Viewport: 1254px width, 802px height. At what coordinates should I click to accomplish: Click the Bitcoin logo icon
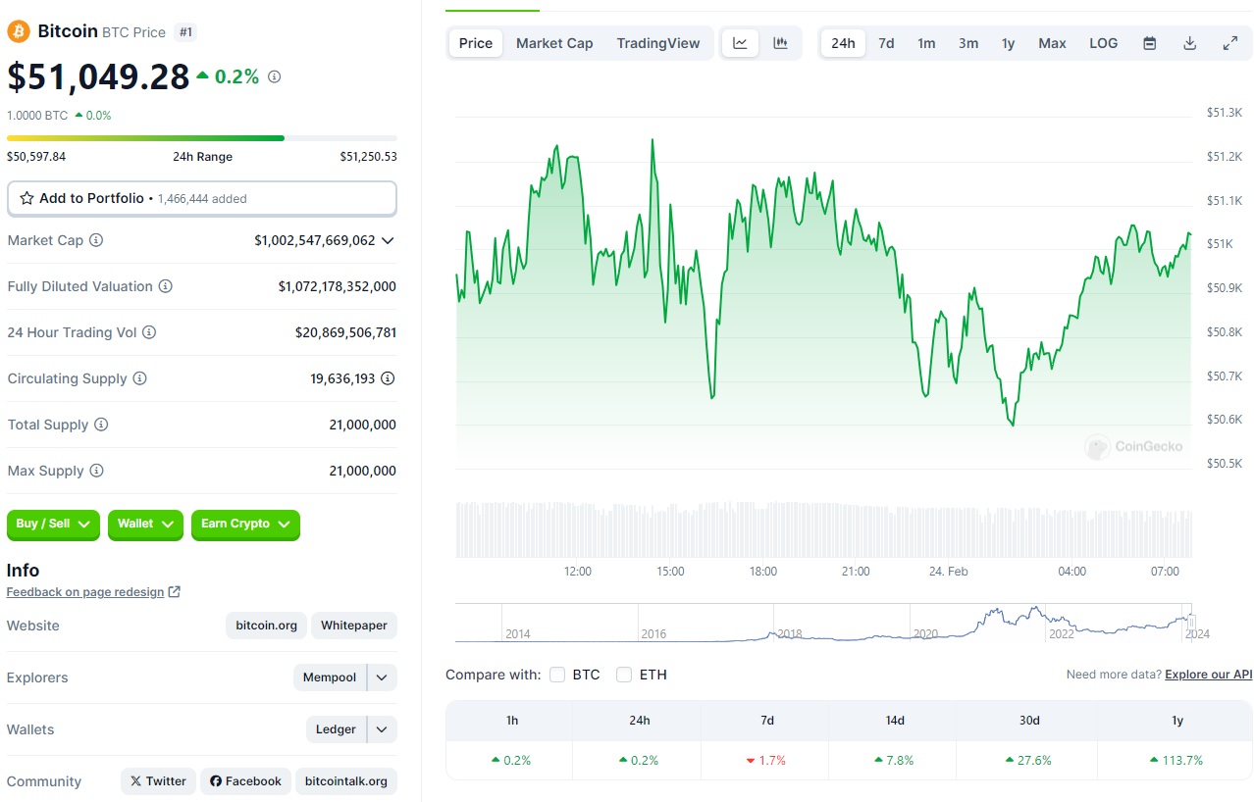point(19,31)
